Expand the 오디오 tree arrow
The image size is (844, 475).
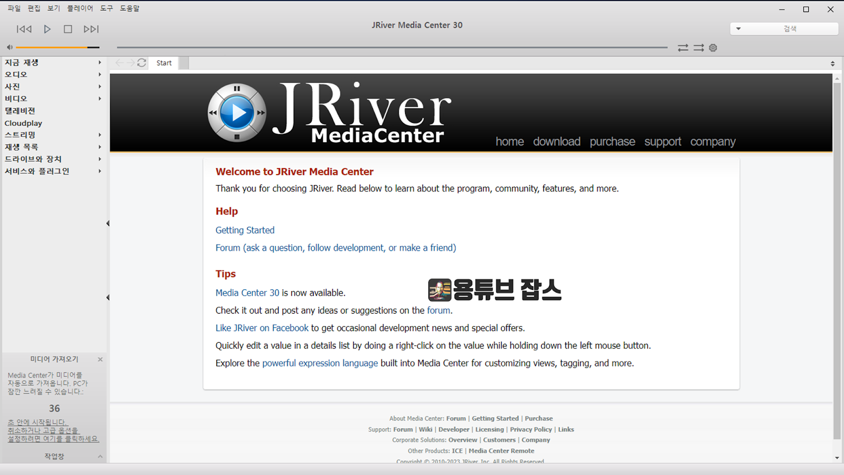[x=100, y=74]
